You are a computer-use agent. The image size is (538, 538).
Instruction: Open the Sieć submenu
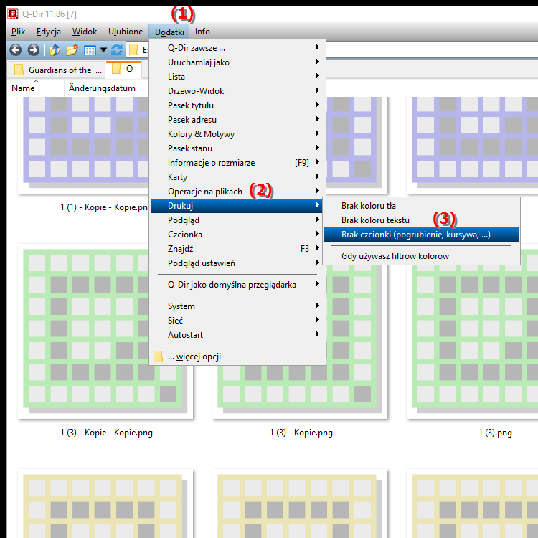pos(237,321)
